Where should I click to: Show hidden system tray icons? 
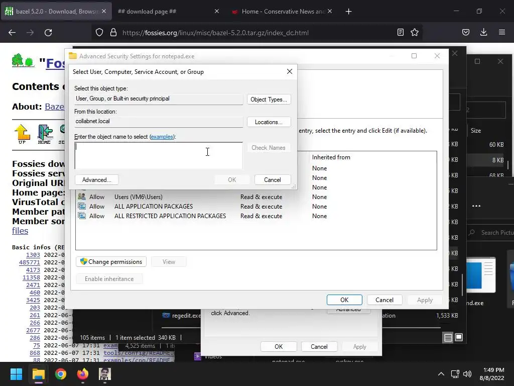(441, 374)
